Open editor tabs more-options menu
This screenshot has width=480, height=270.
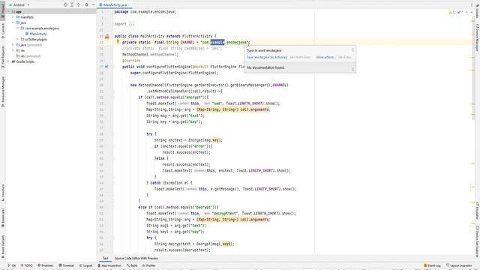point(472,5)
